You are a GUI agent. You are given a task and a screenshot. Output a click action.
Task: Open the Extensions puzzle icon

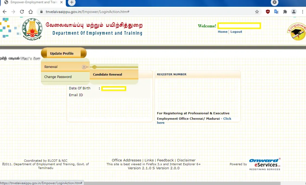point(285,12)
